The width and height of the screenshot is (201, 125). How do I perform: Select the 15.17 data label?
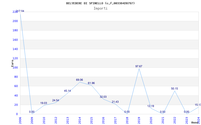(198, 105)
